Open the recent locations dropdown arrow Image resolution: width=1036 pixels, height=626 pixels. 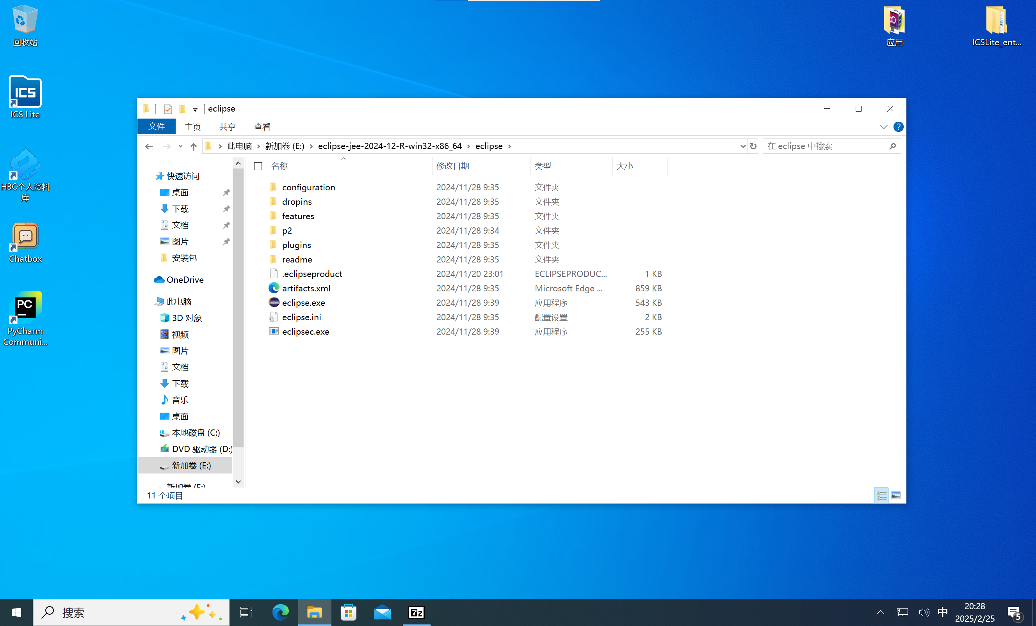(x=180, y=146)
